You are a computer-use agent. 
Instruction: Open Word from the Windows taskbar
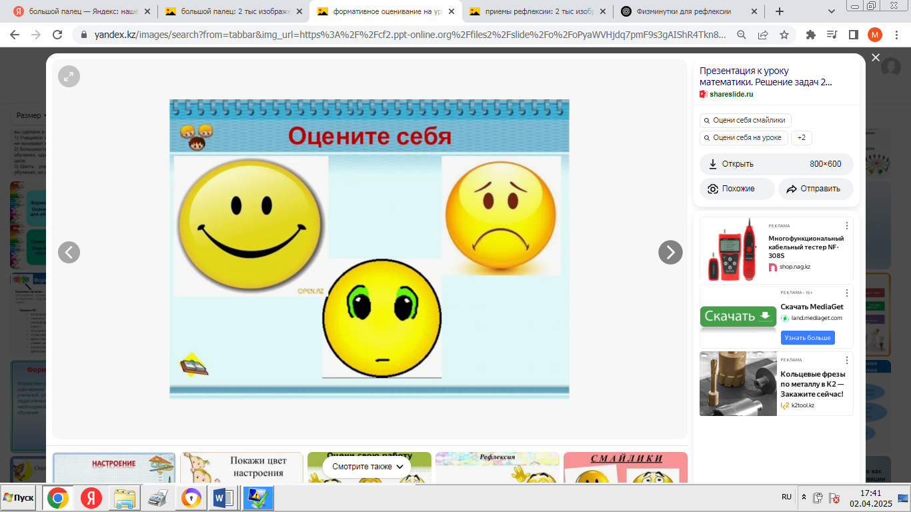(223, 498)
